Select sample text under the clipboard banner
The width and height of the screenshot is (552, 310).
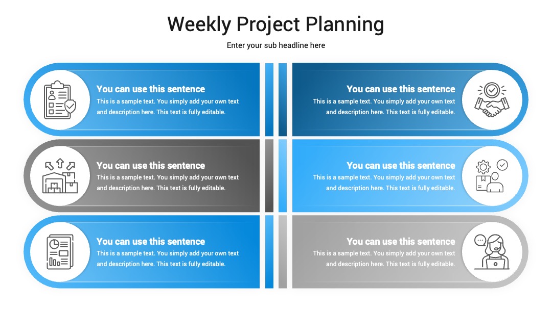coord(168,107)
